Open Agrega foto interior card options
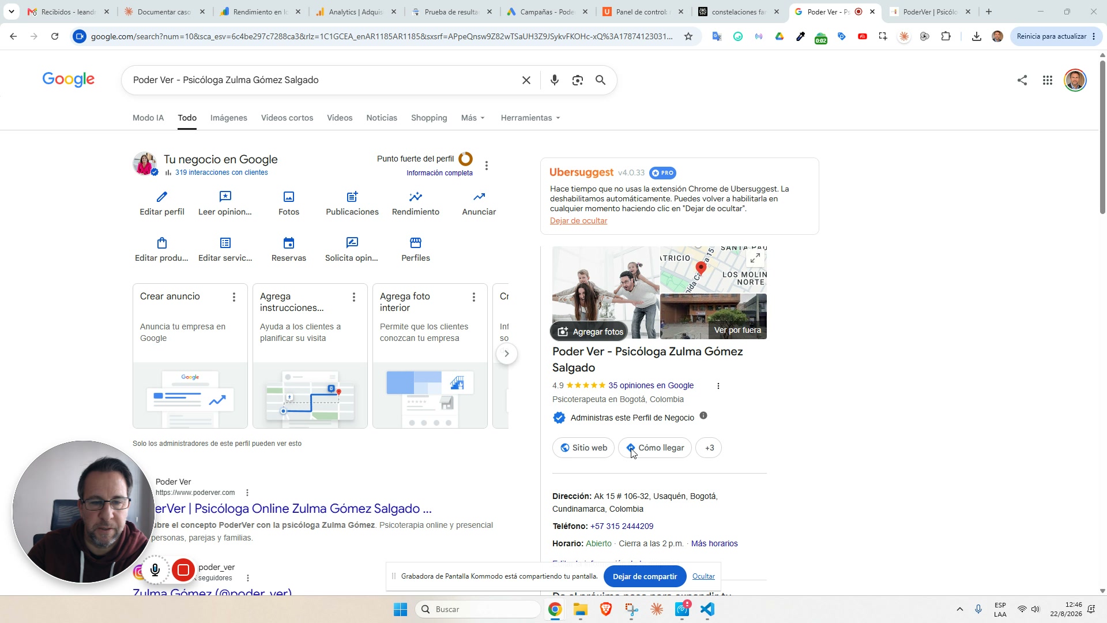 474,297
